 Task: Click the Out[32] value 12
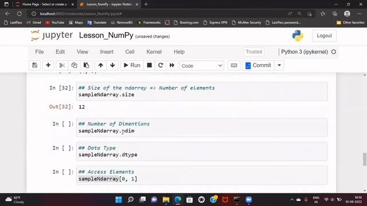pos(81,107)
